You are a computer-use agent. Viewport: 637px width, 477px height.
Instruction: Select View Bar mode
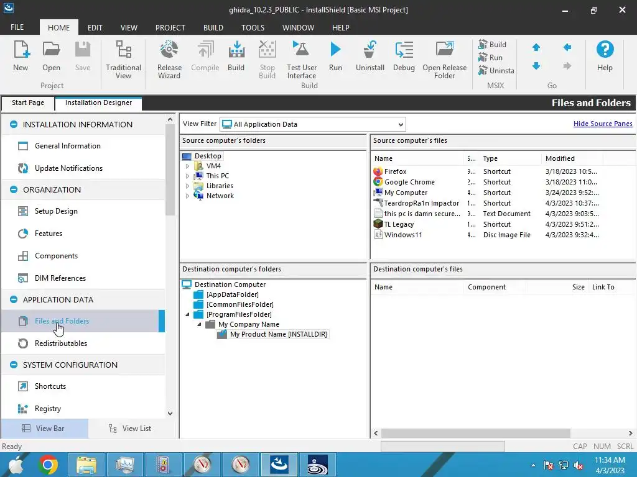(x=44, y=429)
